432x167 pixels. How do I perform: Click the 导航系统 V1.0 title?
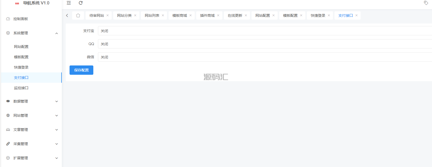click(x=36, y=3)
